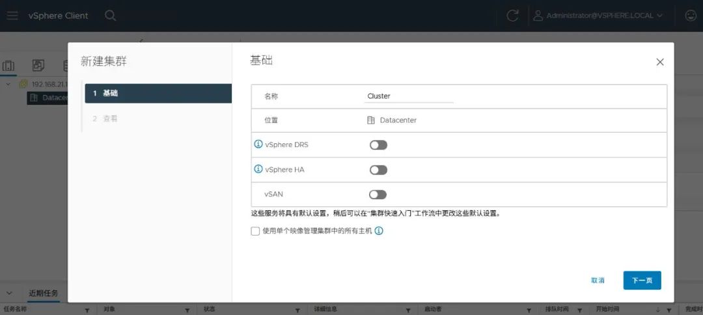Click datacenter icon in location row
Screen dimensions: 703x315
[x=371, y=120]
